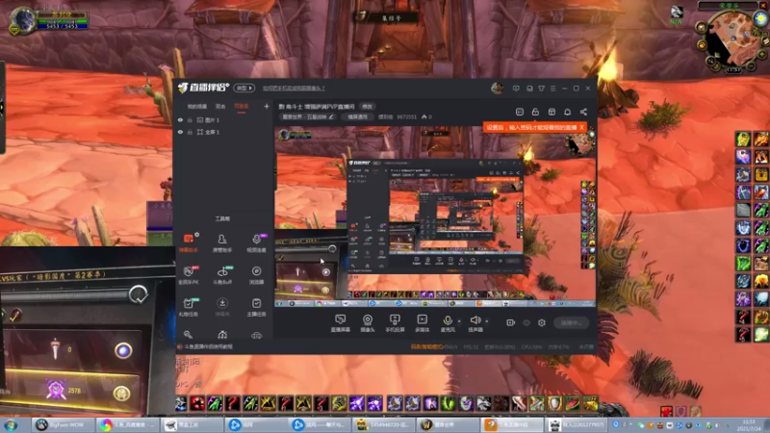Add a screen capture source
Screen dimensions: 770x433
click(341, 323)
